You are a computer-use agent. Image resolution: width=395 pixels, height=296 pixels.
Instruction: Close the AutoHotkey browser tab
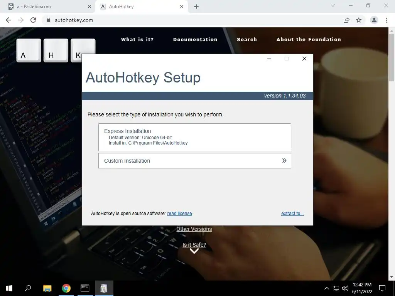[182, 7]
